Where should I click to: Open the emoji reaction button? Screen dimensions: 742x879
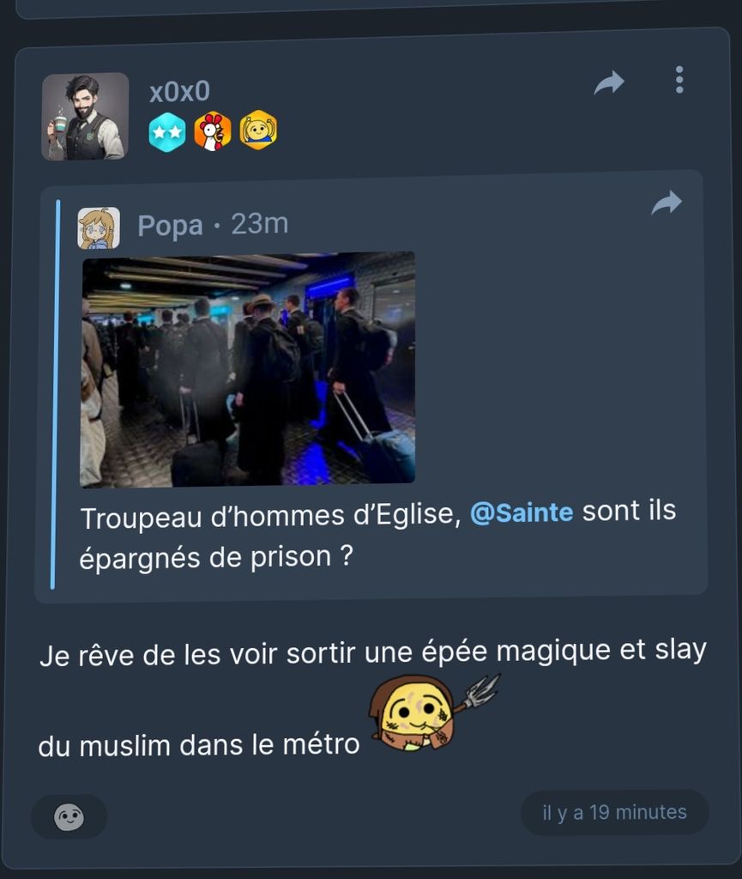[x=69, y=817]
